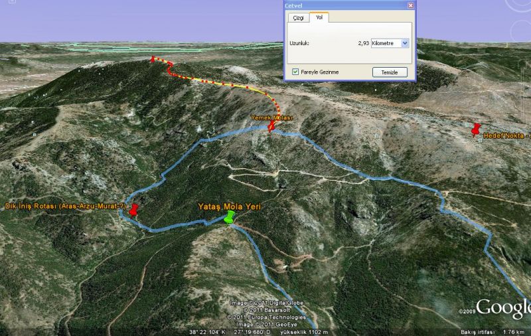Image resolution: width=531 pixels, height=336 pixels.
Task: Click the Cetvel dialog title bar
Action: click(x=345, y=5)
